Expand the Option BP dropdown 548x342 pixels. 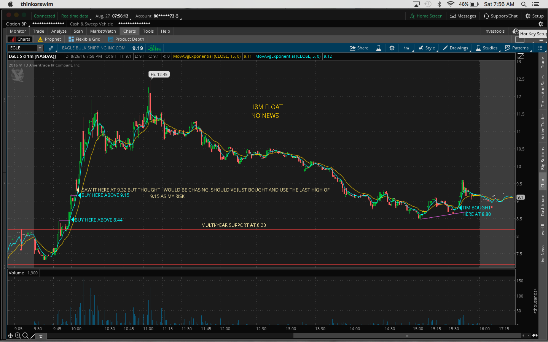[x=17, y=24]
